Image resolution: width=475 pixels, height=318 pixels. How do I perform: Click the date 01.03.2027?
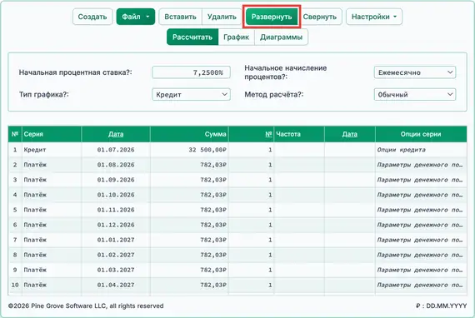coord(116,270)
